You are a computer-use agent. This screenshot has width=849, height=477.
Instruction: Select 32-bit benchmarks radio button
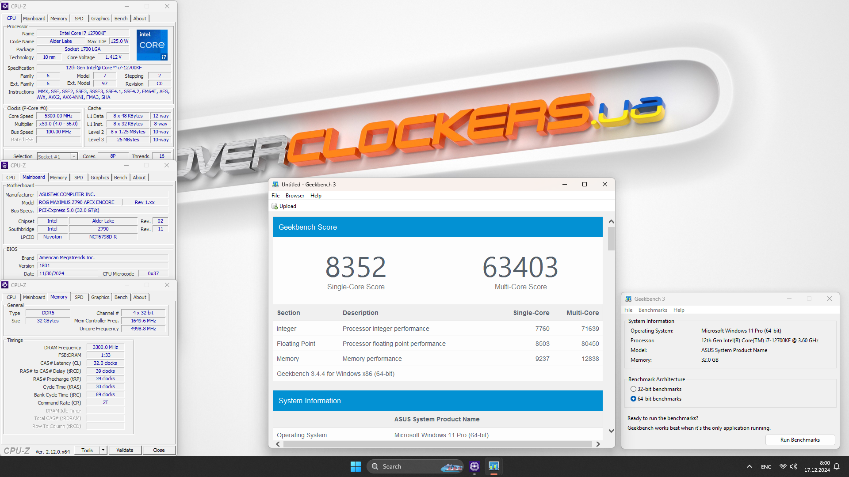click(x=633, y=389)
